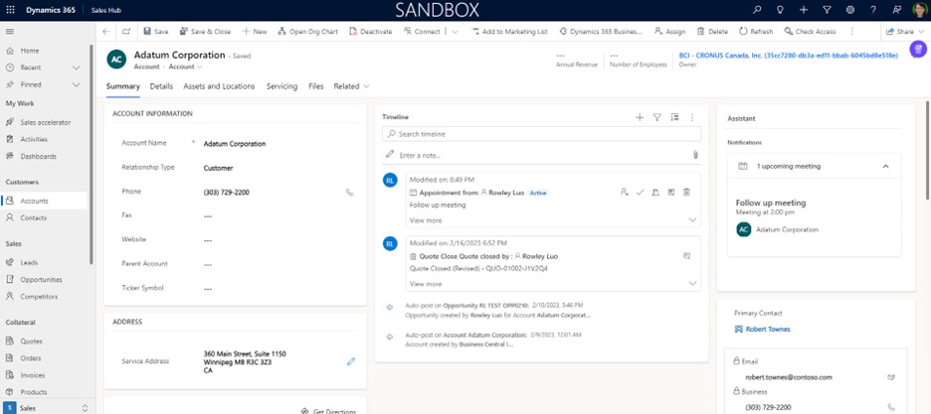Click Save & Close
The width and height of the screenshot is (931, 414).
[x=206, y=32]
